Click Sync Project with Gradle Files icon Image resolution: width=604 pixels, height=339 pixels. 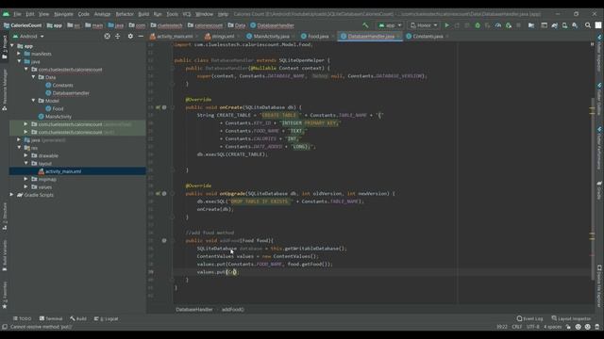pyautogui.click(x=554, y=25)
